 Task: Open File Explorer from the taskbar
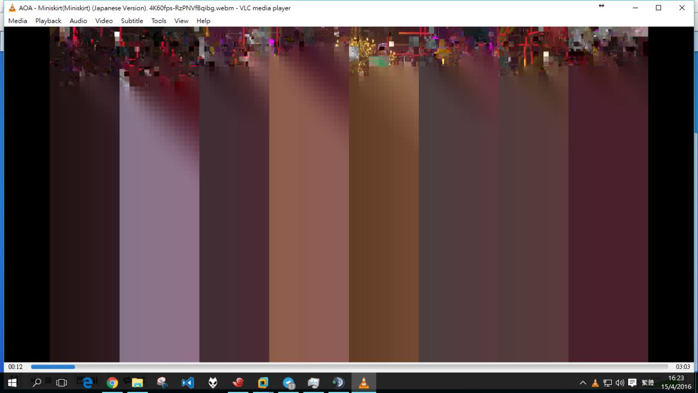tap(137, 383)
